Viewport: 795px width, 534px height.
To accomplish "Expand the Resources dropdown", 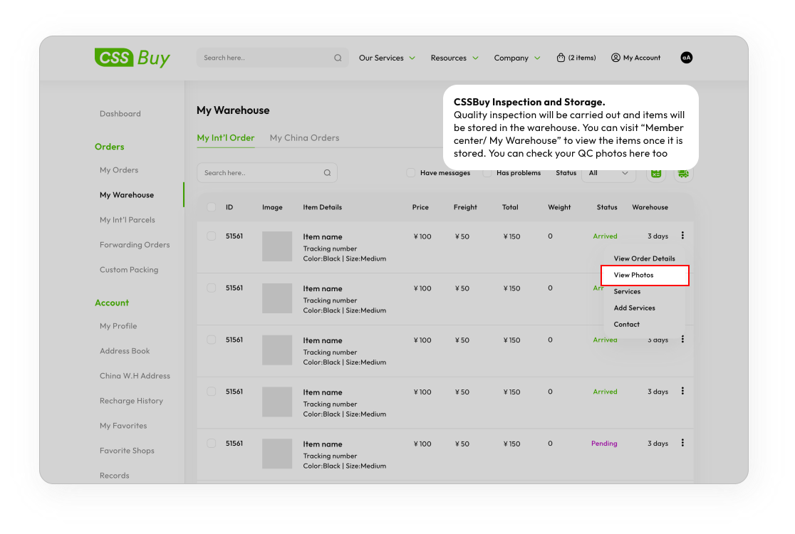I will coord(454,58).
